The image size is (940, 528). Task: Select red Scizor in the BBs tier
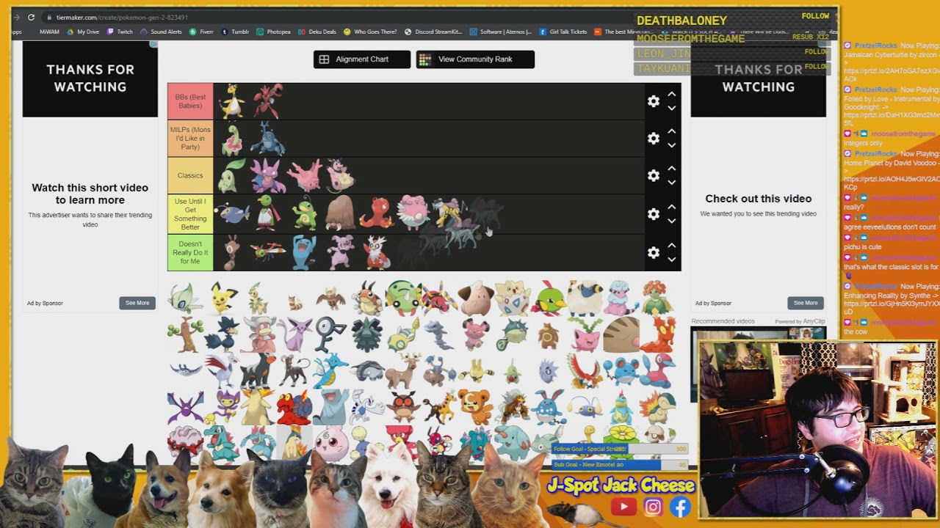click(x=267, y=101)
